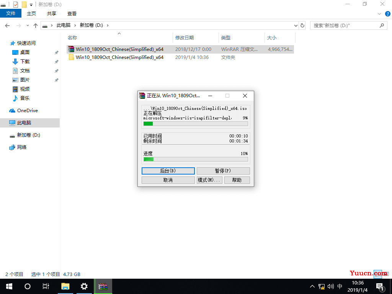Image resolution: width=392 pixels, height=294 pixels.
Task: Click 模式(M)... button in WinRAR dialog
Action: (209, 180)
